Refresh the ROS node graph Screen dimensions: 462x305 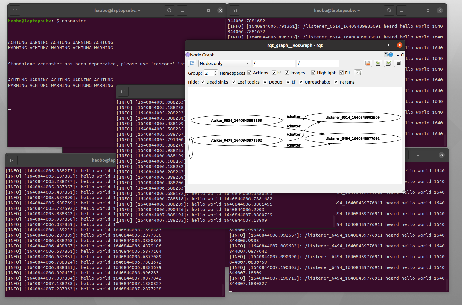[192, 63]
